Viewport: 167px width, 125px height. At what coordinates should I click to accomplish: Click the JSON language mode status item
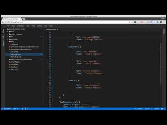coord(157,109)
